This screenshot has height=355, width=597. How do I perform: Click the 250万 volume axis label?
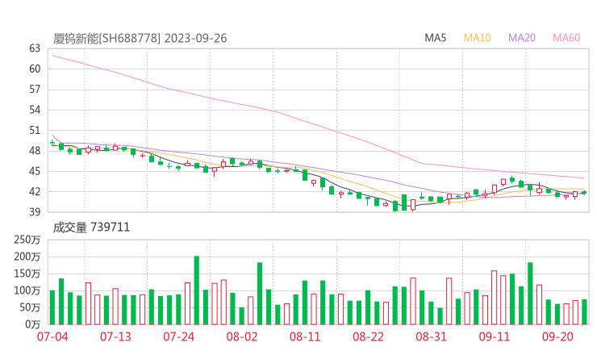[27, 240]
